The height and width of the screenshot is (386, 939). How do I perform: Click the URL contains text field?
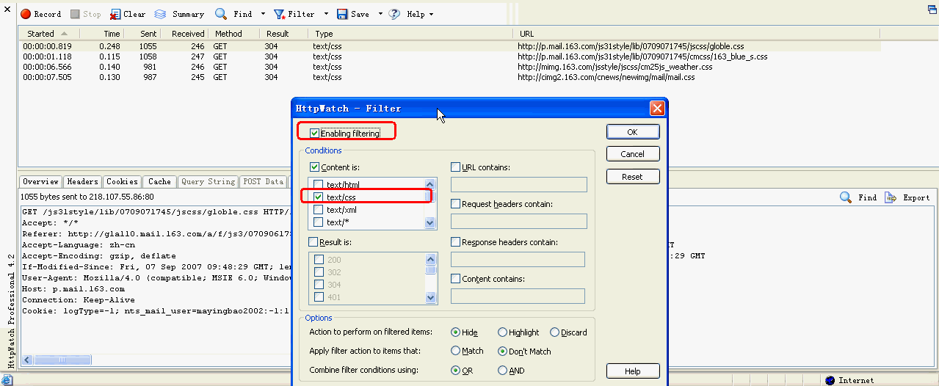[x=518, y=184]
